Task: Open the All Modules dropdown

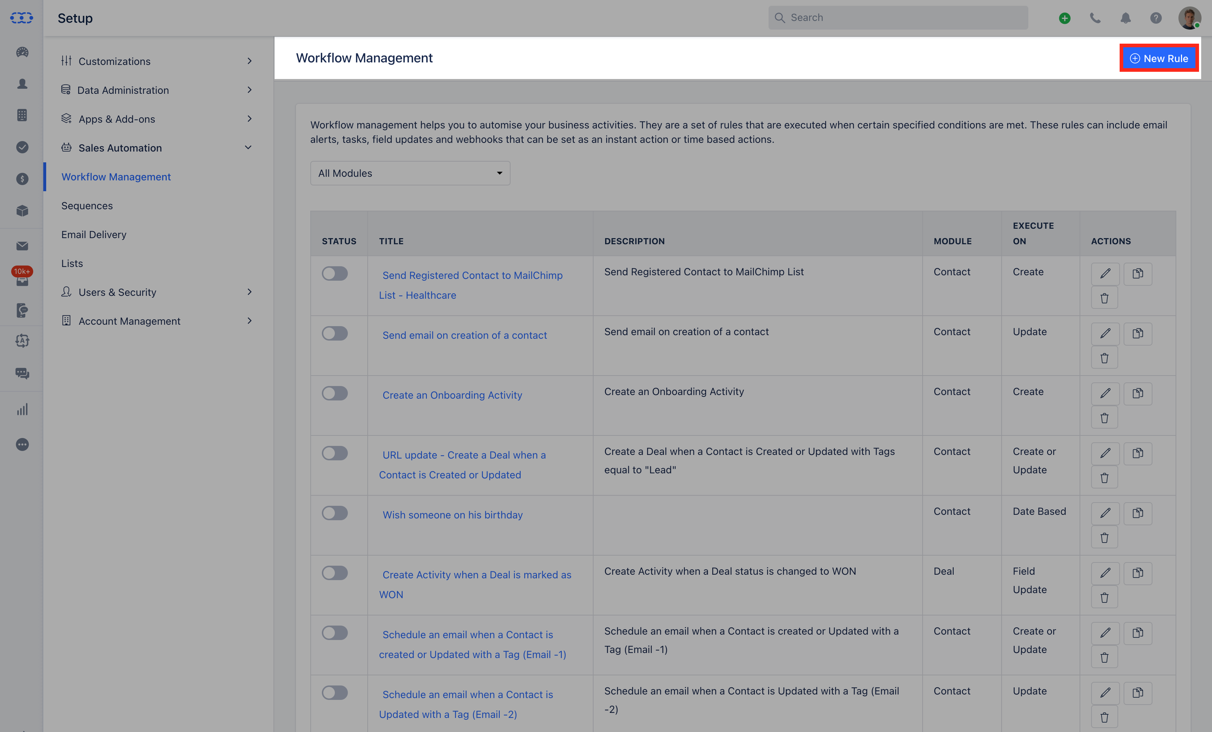Action: (x=410, y=173)
